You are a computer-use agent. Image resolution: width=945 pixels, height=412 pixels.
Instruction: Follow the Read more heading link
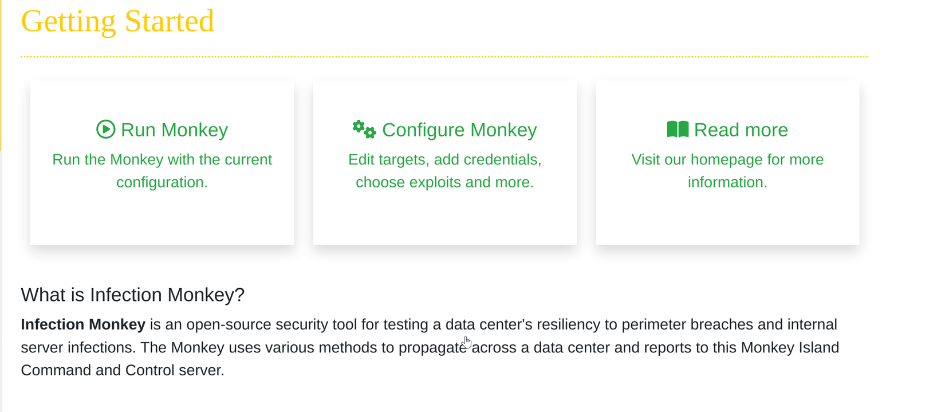(741, 130)
